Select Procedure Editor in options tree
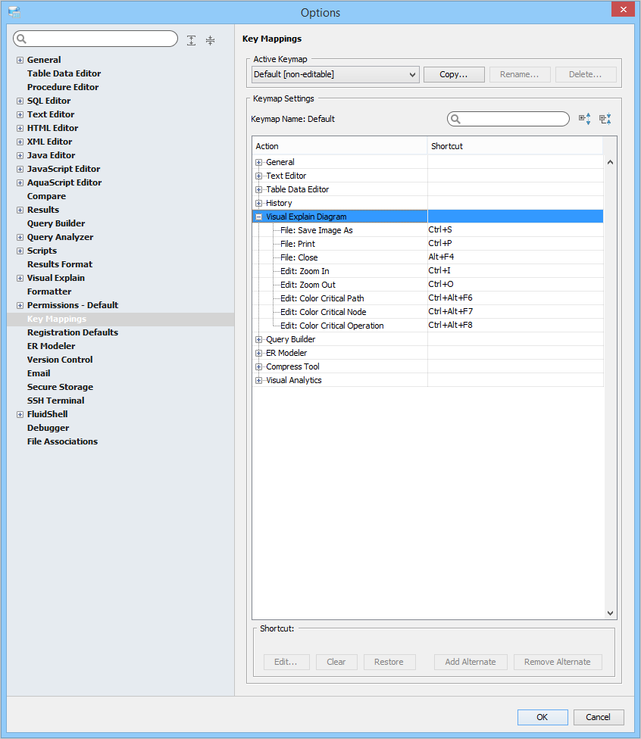This screenshot has height=739, width=641. coord(63,87)
